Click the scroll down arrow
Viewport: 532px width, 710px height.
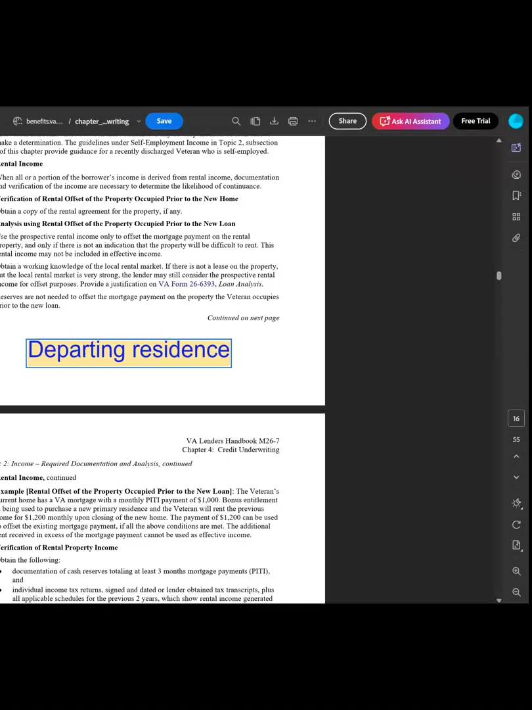tap(499, 600)
